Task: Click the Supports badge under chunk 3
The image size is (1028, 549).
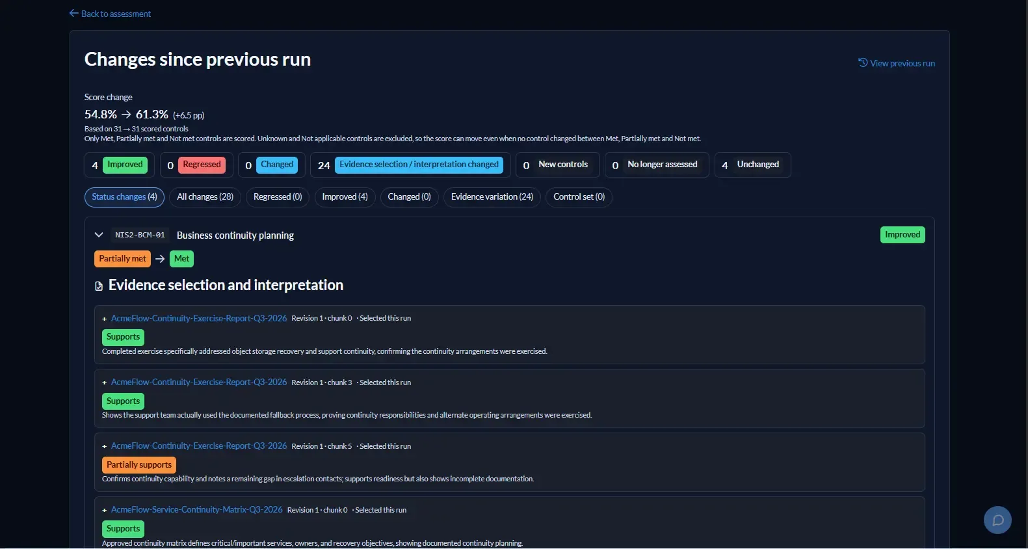Action: click(x=123, y=401)
